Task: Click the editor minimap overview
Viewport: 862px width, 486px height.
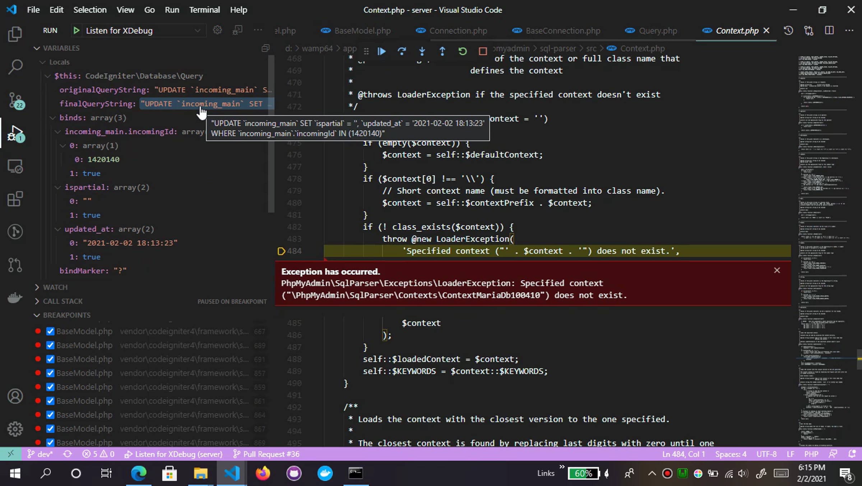Action: (825, 251)
